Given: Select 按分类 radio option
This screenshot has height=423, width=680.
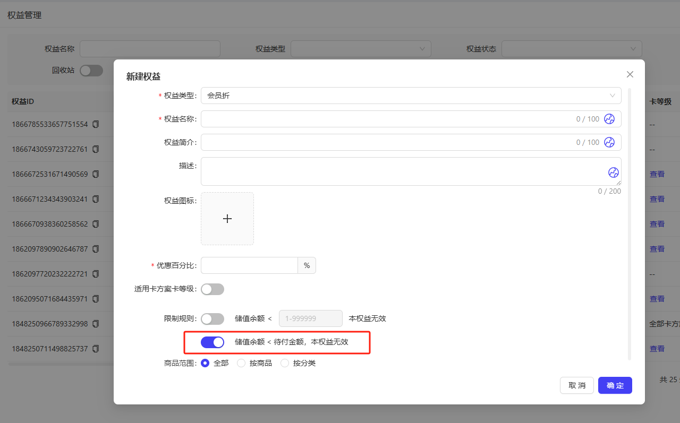Looking at the screenshot, I should click(x=285, y=363).
